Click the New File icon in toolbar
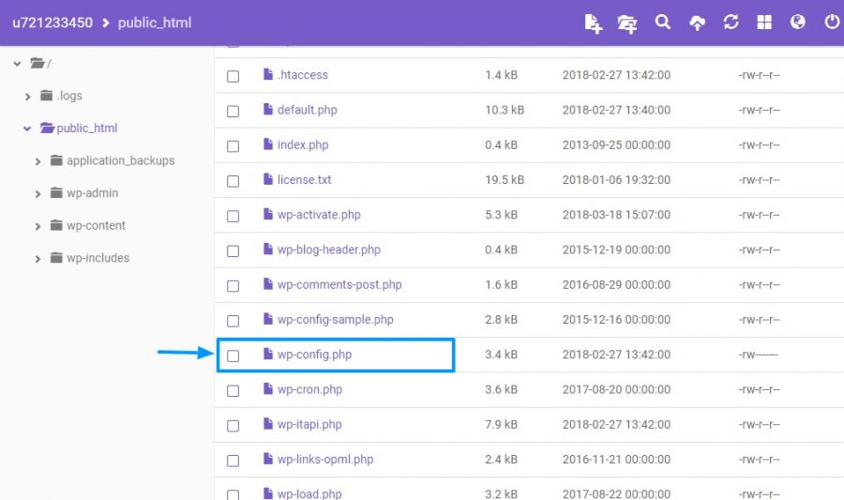Image resolution: width=844 pixels, height=500 pixels. click(594, 23)
